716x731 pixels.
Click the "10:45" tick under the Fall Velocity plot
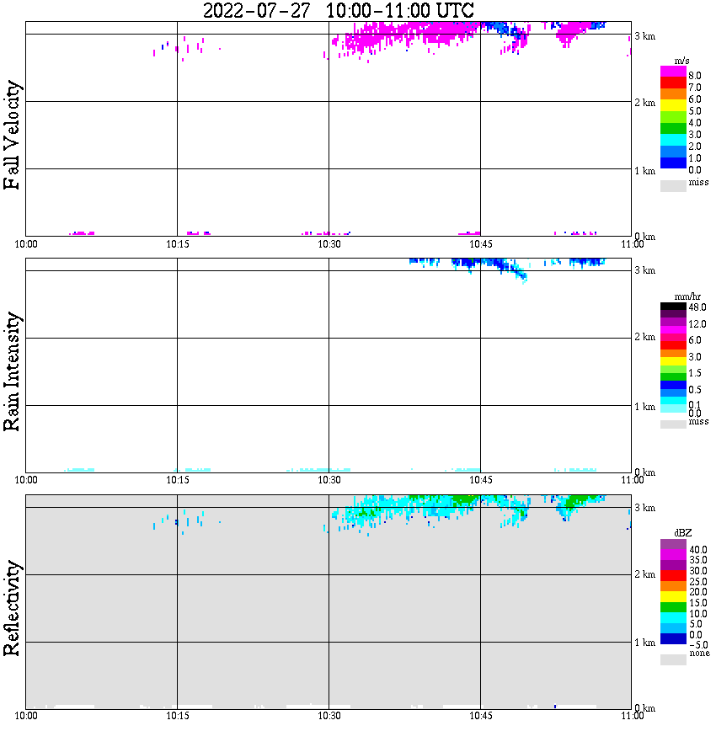coord(481,244)
